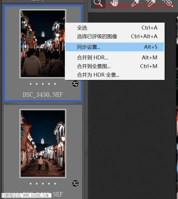The width and height of the screenshot is (178, 199).
Task: Set one-star rating dot under DSC_3430.NEF
Action: tap(31, 84)
